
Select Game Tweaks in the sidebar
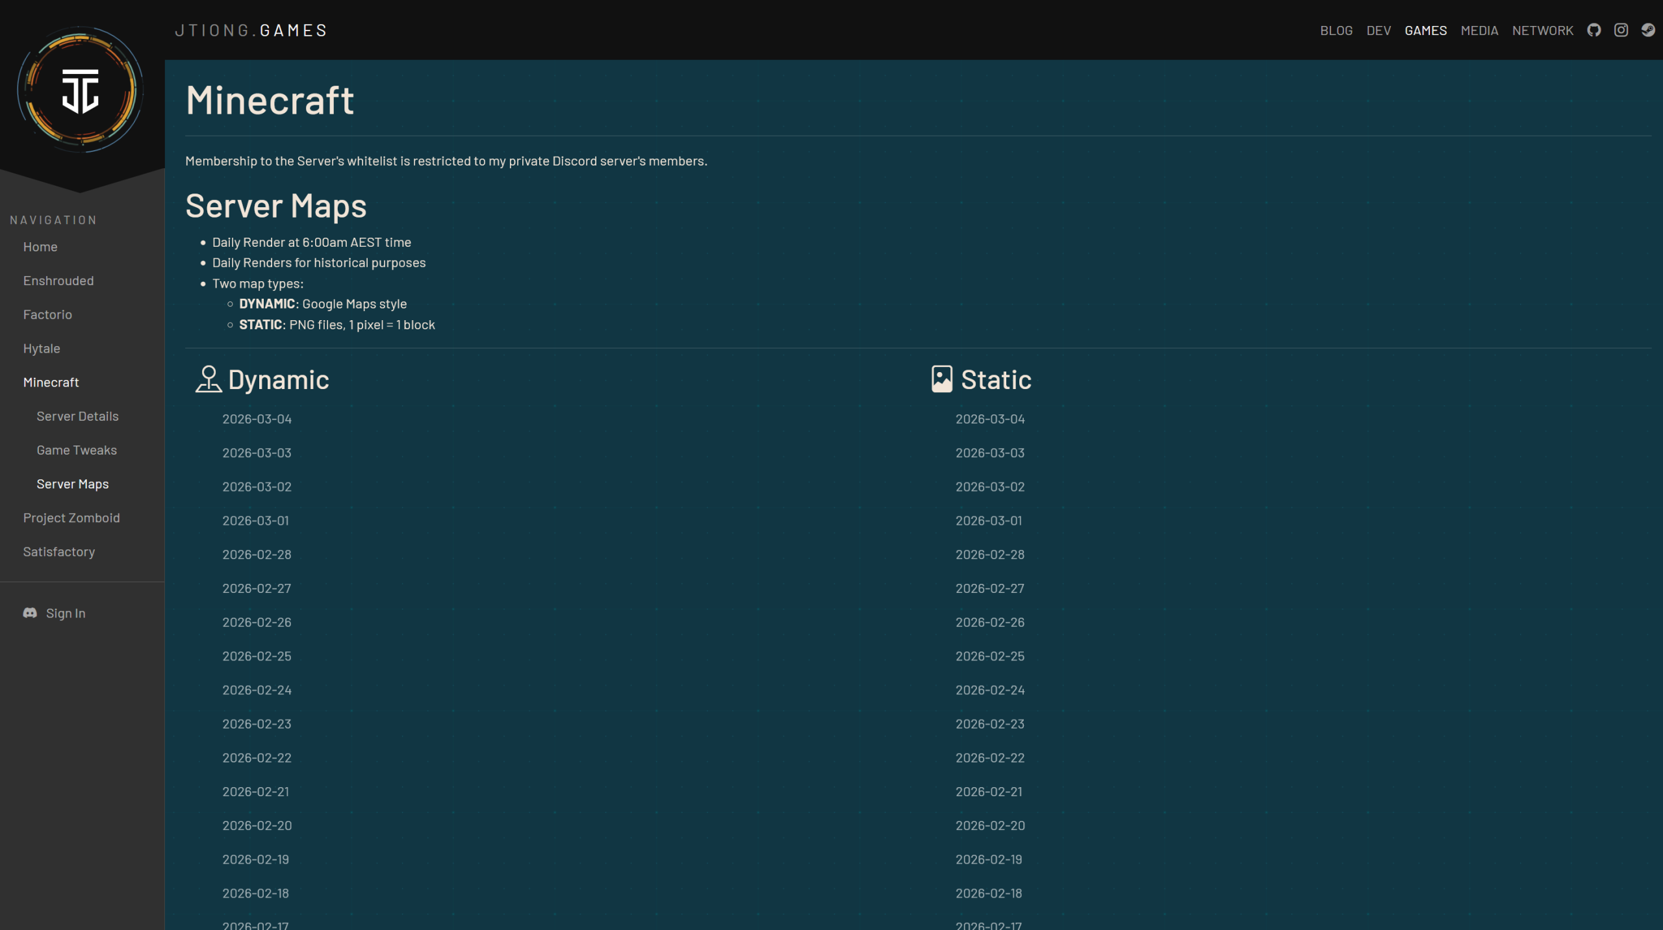[x=77, y=450]
